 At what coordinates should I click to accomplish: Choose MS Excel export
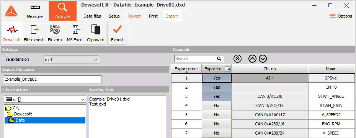pos(75,33)
